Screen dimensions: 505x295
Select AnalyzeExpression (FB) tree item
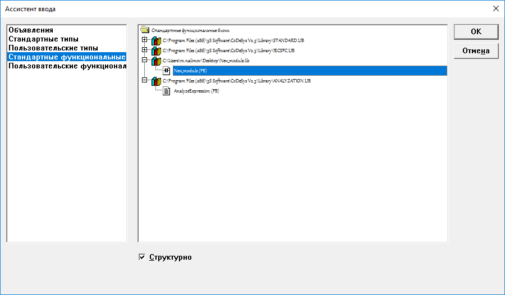pyautogui.click(x=192, y=91)
